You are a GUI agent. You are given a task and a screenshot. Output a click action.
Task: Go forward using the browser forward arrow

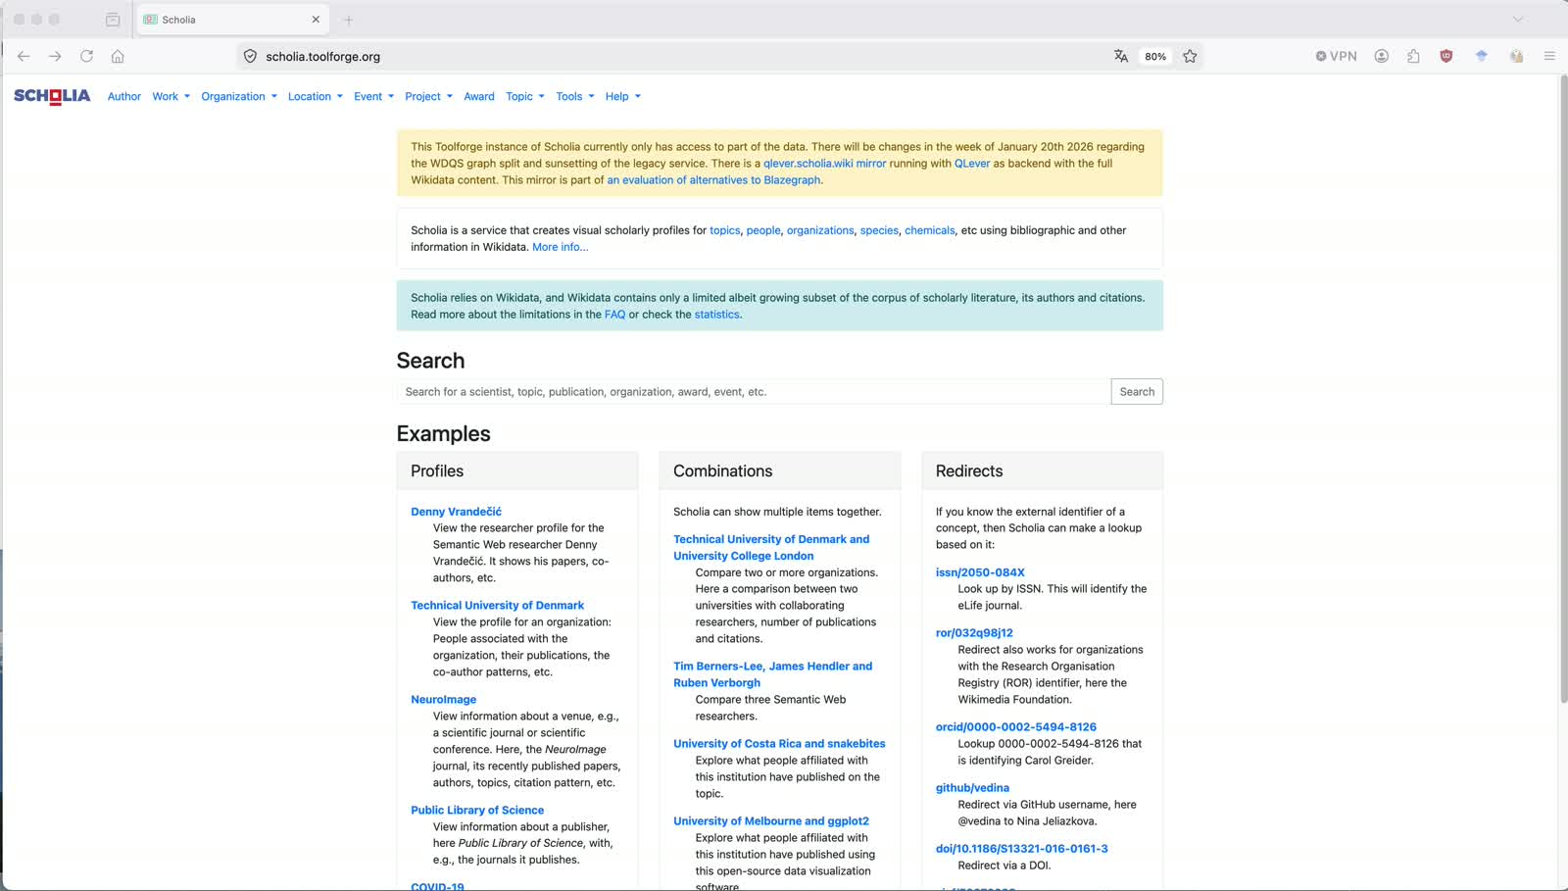[x=55, y=56]
